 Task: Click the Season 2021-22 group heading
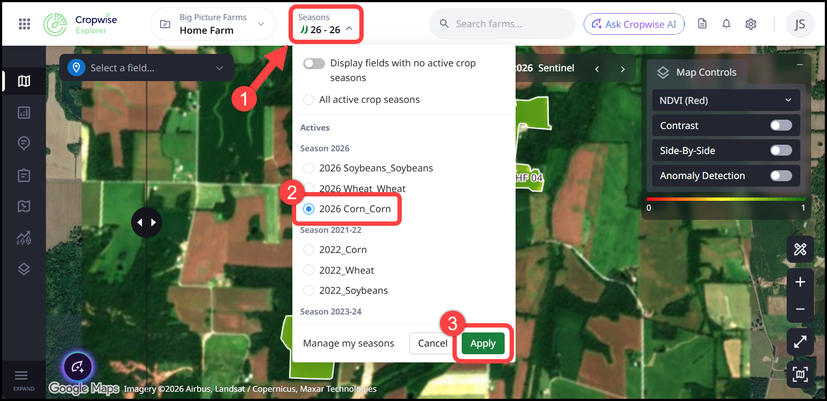[330, 230]
